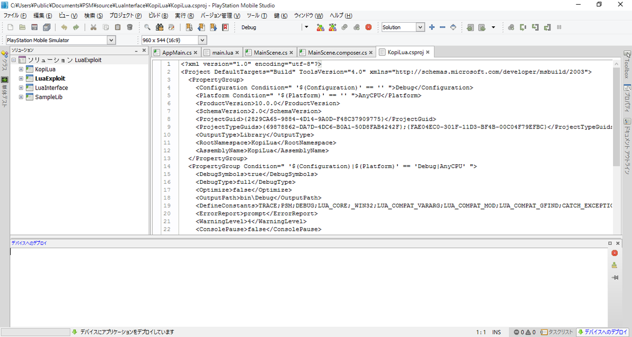This screenshot has height=337, width=632.
Task: Close the MainScene.cs tab
Action: point(291,53)
